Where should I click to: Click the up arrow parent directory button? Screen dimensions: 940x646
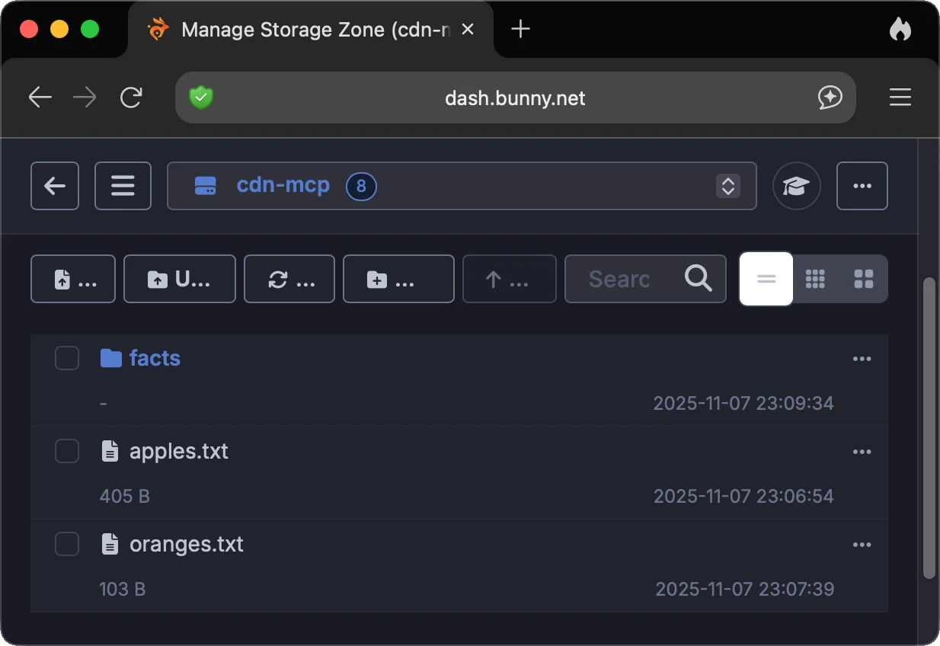click(x=510, y=279)
